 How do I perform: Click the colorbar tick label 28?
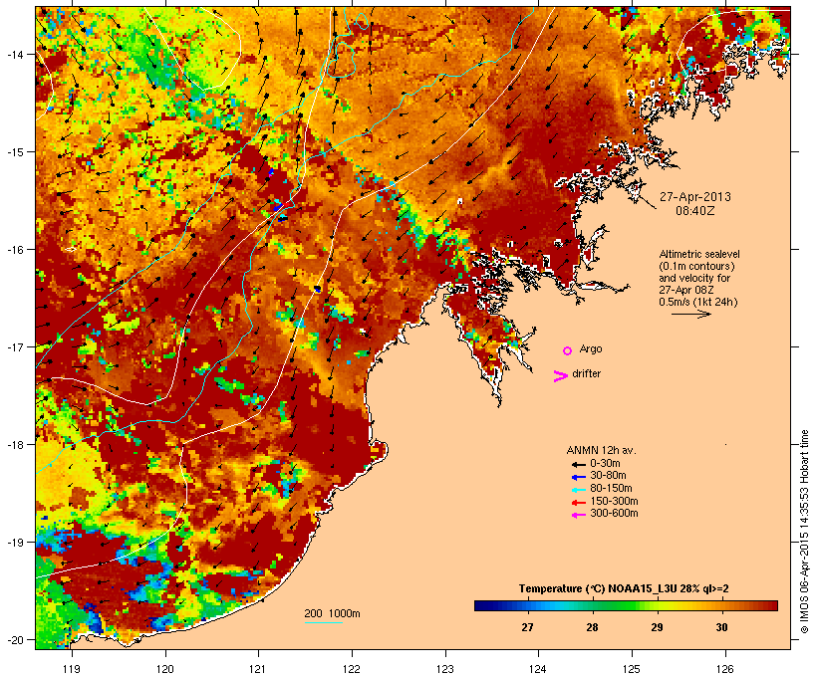(x=592, y=627)
